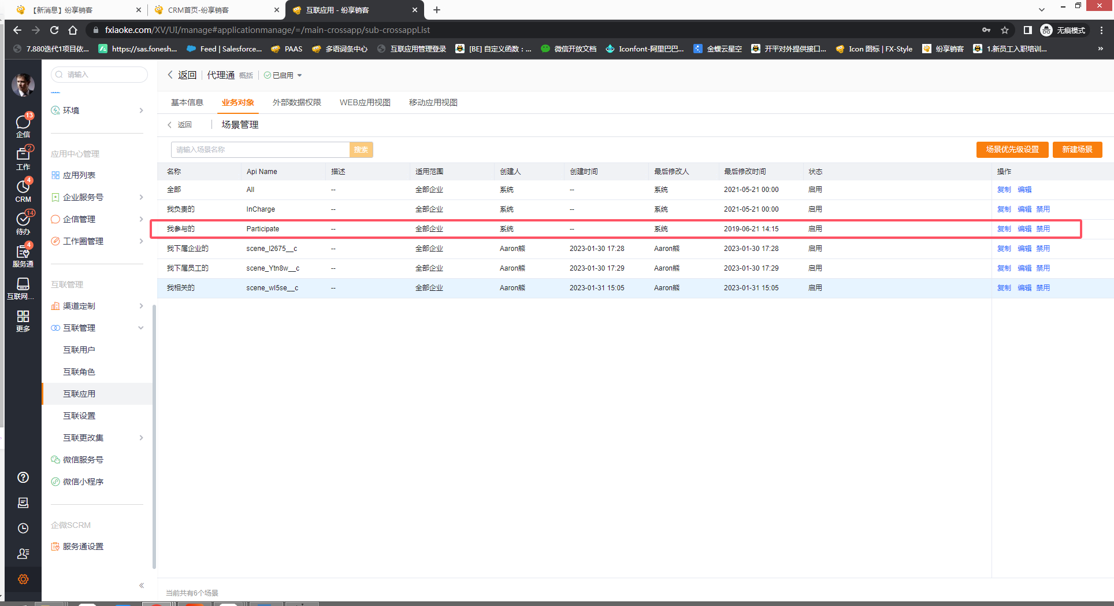Bookmark page with the star icon
The image size is (1114, 606).
pos(1005,30)
